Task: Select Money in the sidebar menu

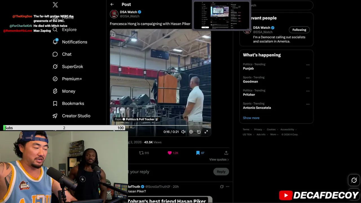Action: click(69, 91)
